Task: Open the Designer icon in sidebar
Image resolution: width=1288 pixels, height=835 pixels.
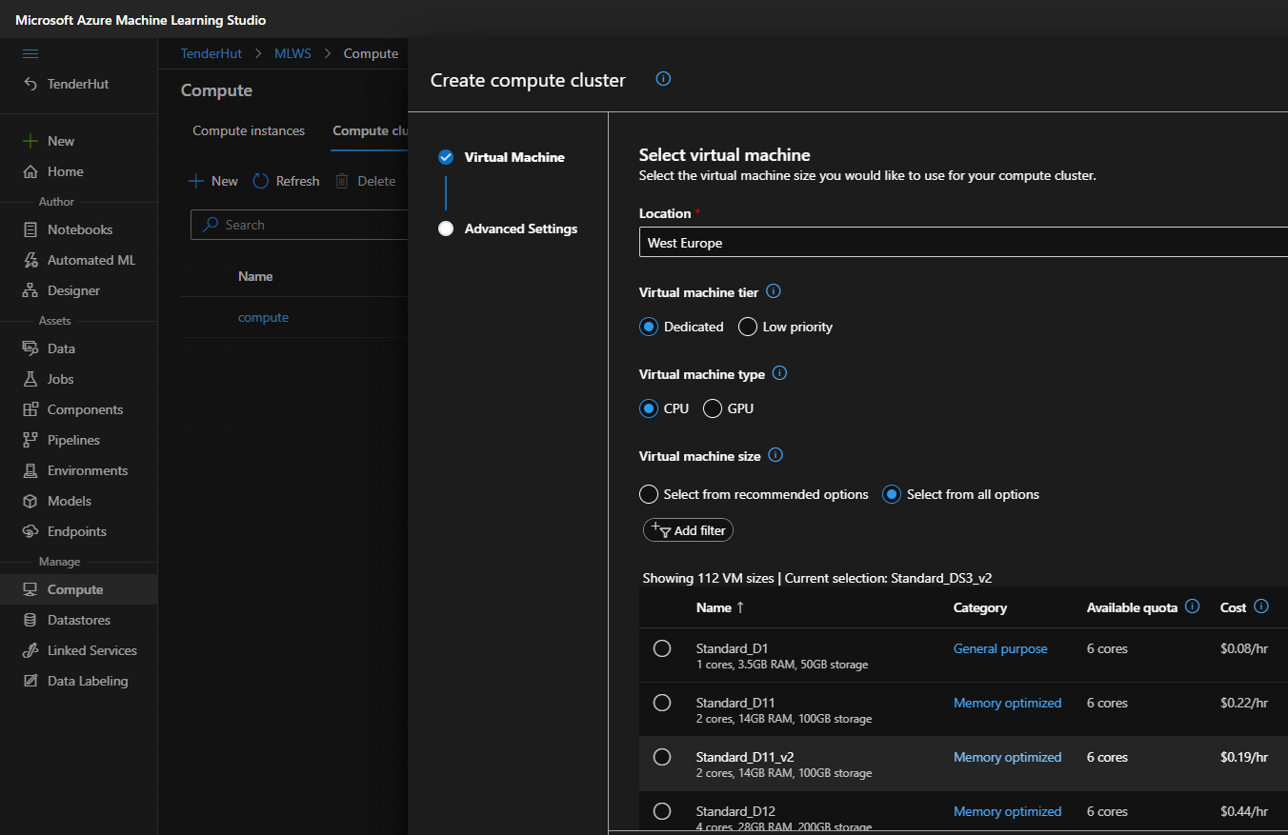Action: (x=30, y=290)
